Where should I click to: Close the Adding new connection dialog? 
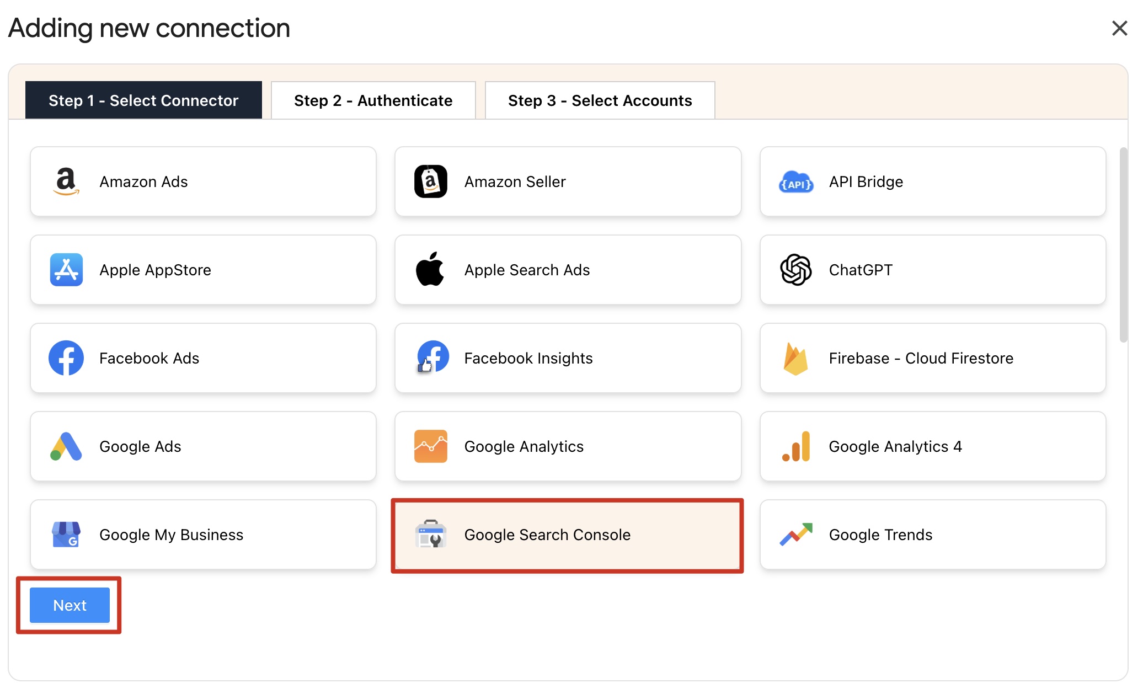click(x=1119, y=28)
